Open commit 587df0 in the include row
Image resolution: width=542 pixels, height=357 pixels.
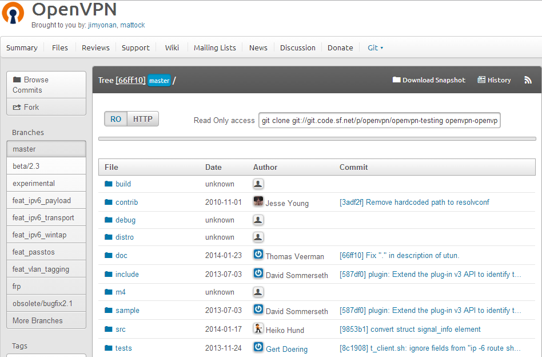click(430, 274)
